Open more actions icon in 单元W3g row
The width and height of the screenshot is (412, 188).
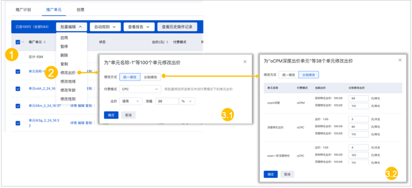tap(94, 123)
